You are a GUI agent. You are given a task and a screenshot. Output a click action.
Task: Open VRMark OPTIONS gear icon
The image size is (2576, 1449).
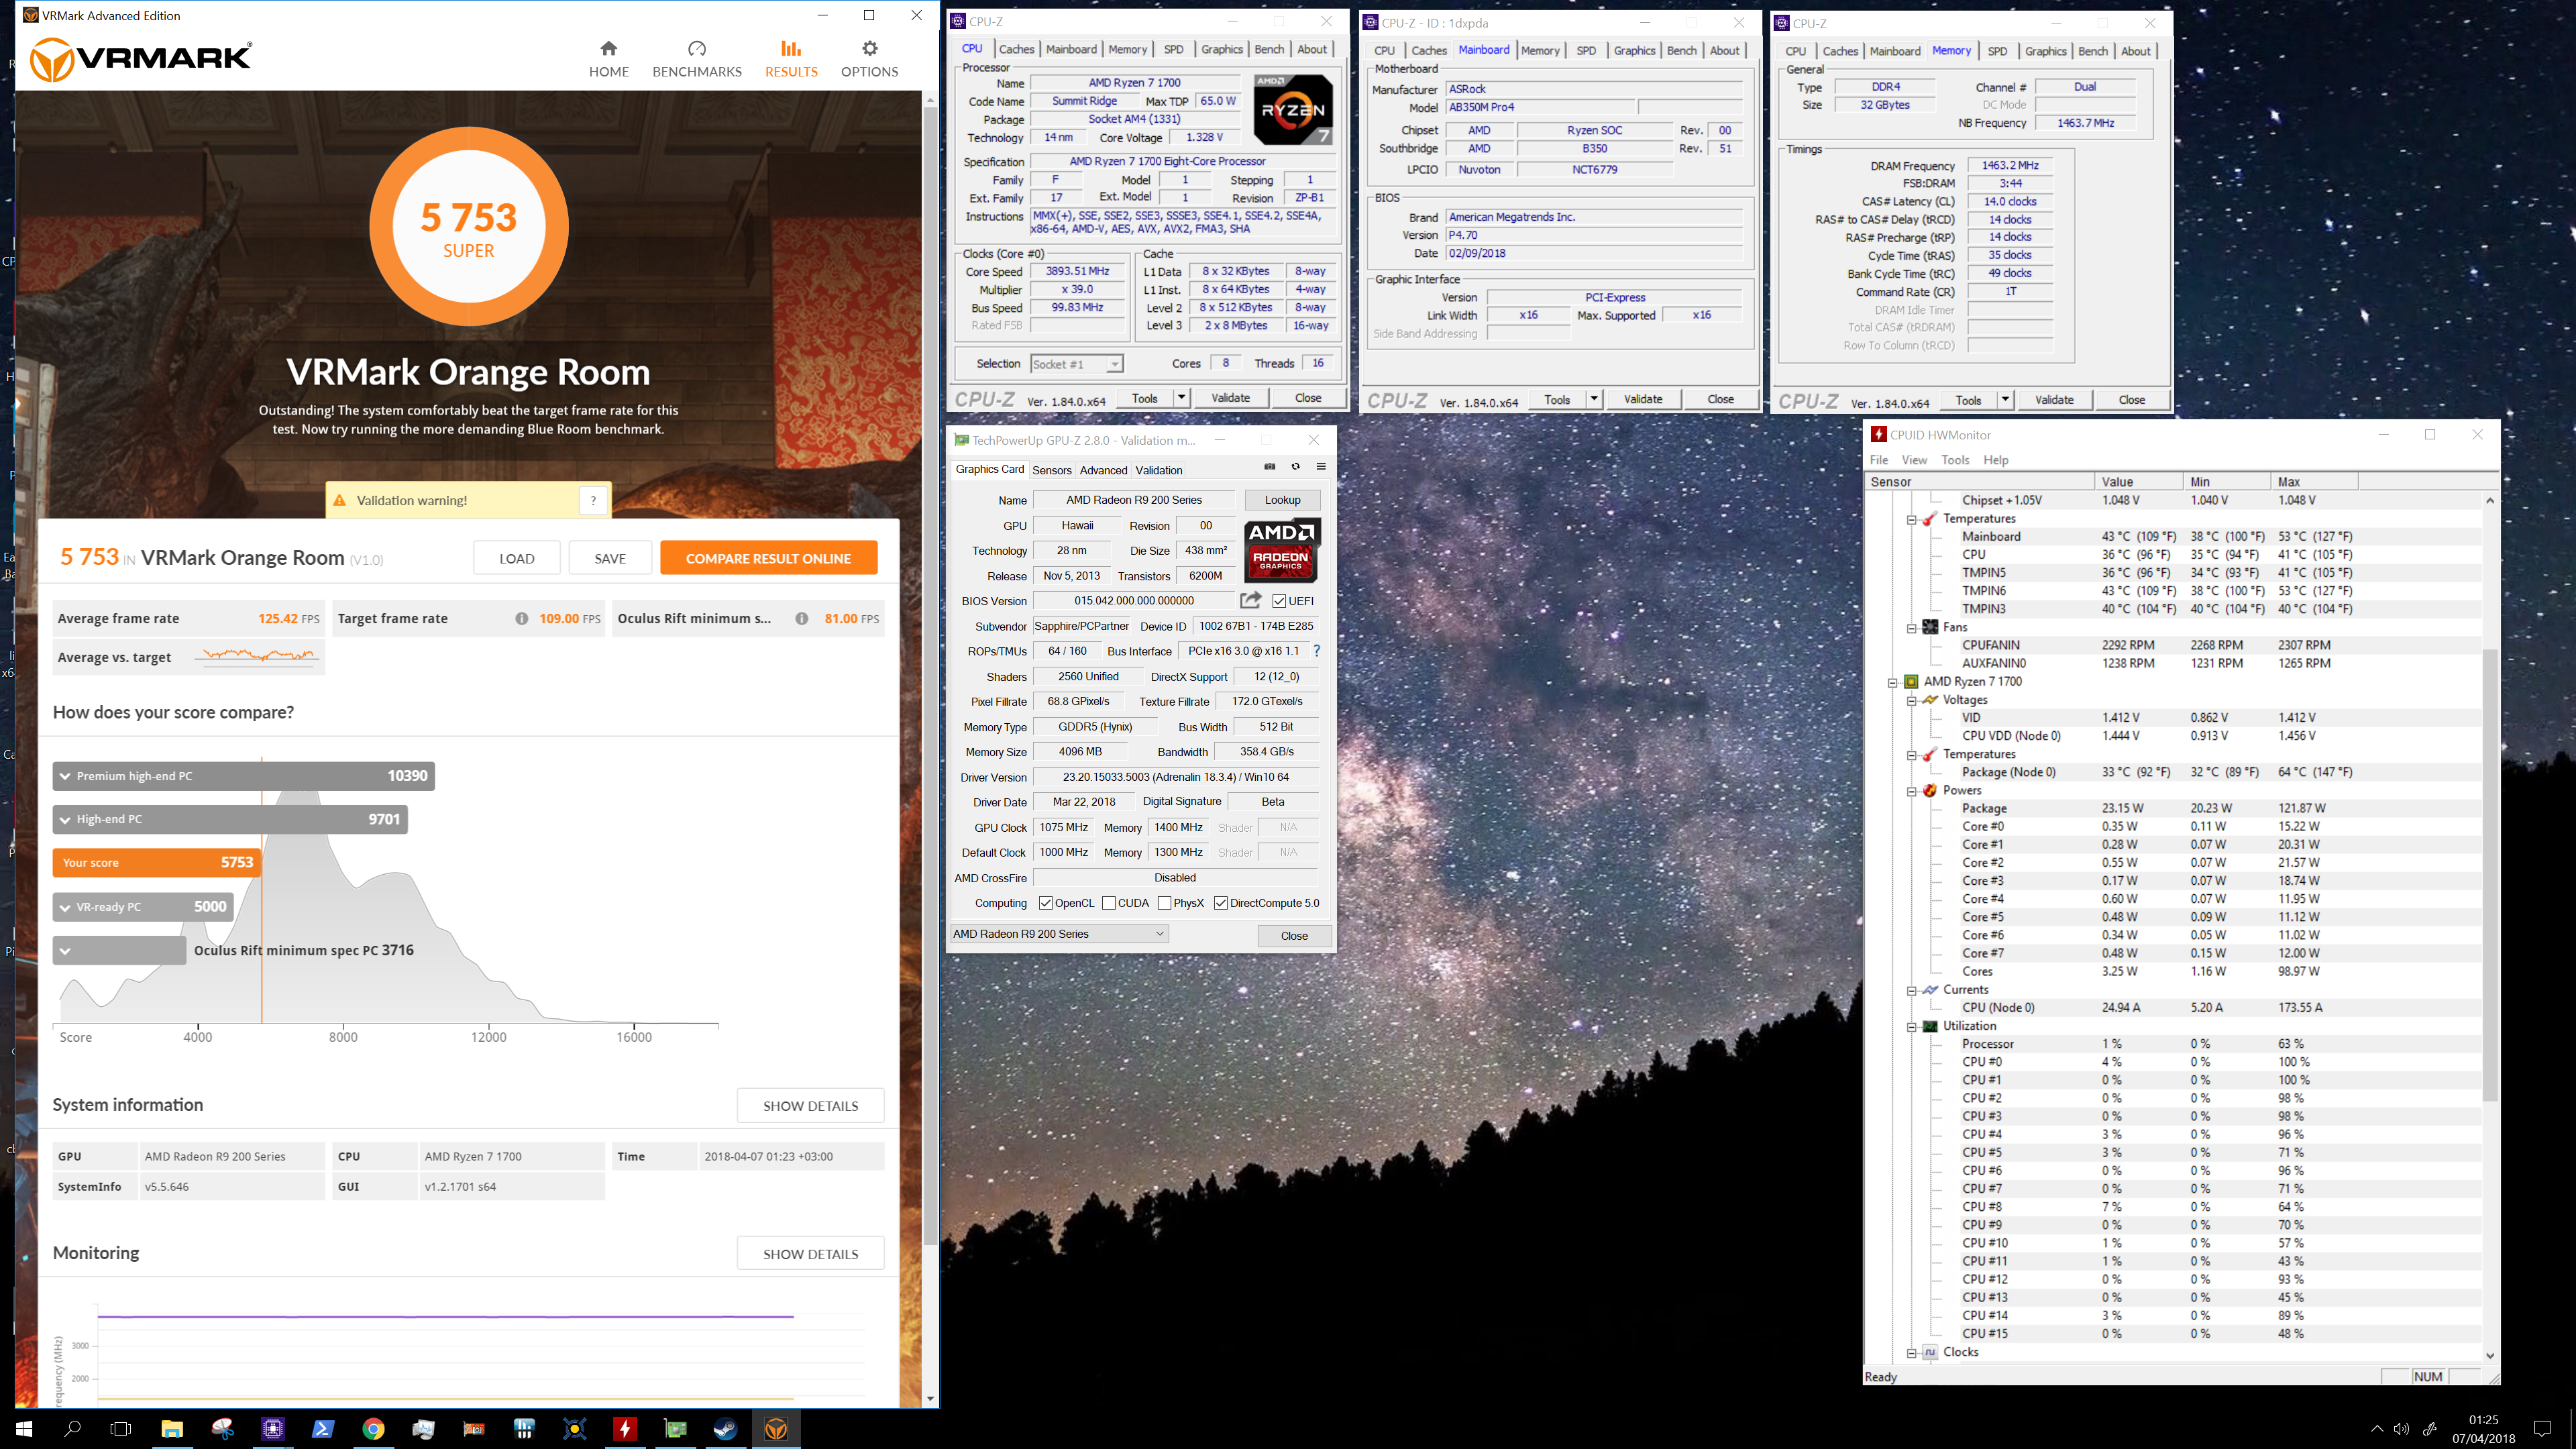(869, 48)
